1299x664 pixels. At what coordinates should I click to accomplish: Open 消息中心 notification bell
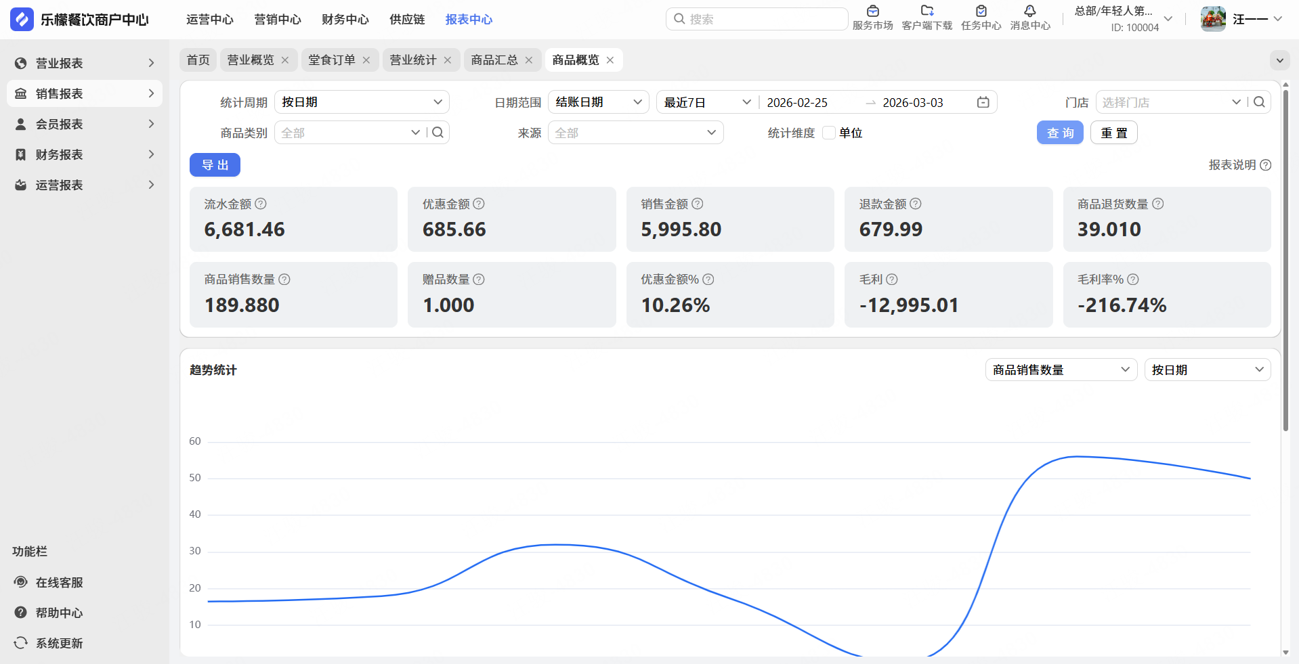click(x=1029, y=11)
